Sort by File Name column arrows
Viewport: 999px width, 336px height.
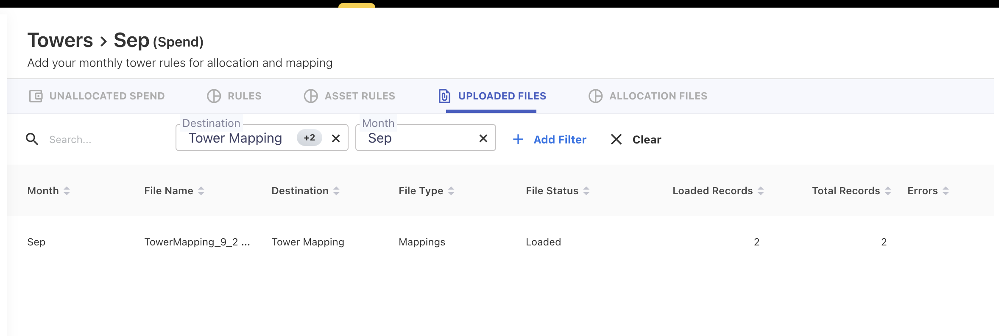tap(201, 191)
